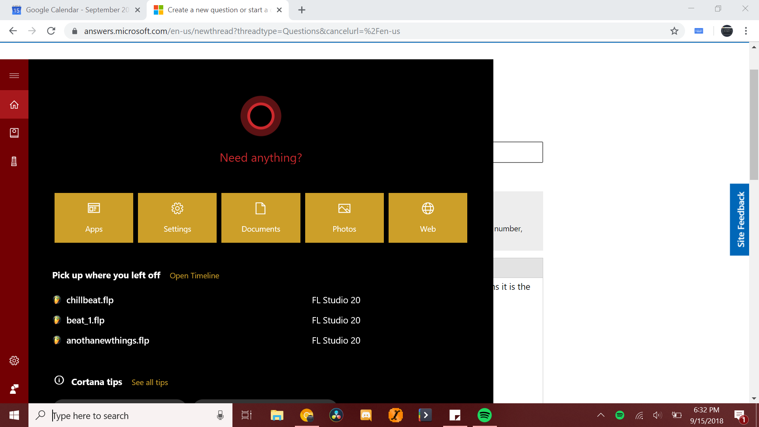
Task: Click the microphone icon in search box
Action: (x=220, y=415)
